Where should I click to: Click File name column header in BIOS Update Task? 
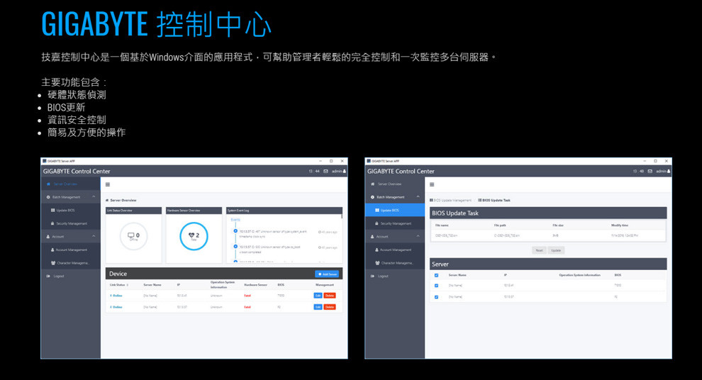pos(442,225)
